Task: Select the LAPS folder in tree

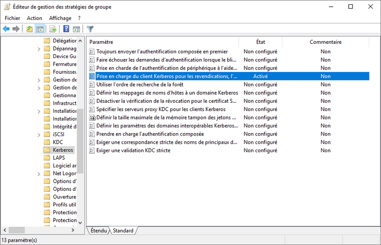Action: 59,158
